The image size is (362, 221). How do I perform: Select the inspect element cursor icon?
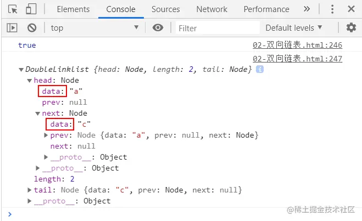[x=13, y=9]
